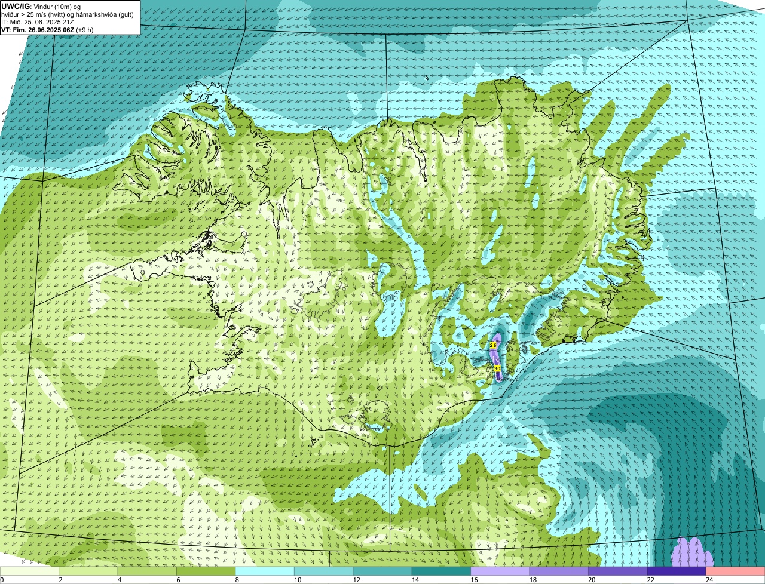Select the 8–10 m/s light cyan legend swatch

coord(265,571)
